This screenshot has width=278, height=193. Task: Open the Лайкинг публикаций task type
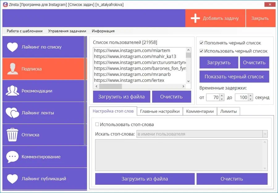pyautogui.click(x=45, y=179)
